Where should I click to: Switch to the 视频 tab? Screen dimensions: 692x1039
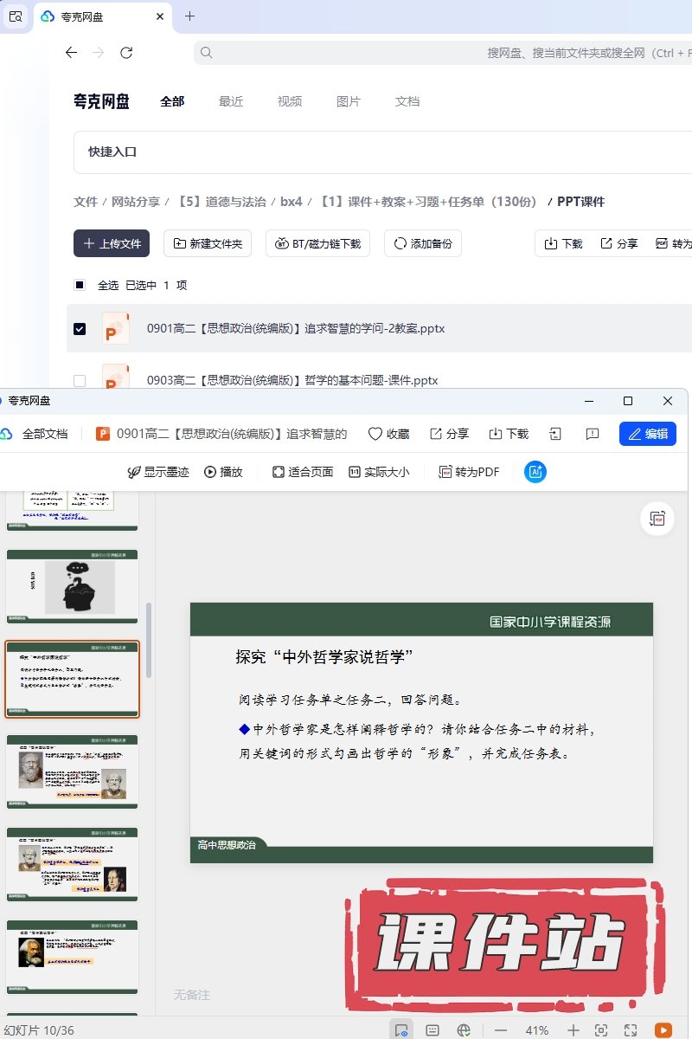coord(290,101)
